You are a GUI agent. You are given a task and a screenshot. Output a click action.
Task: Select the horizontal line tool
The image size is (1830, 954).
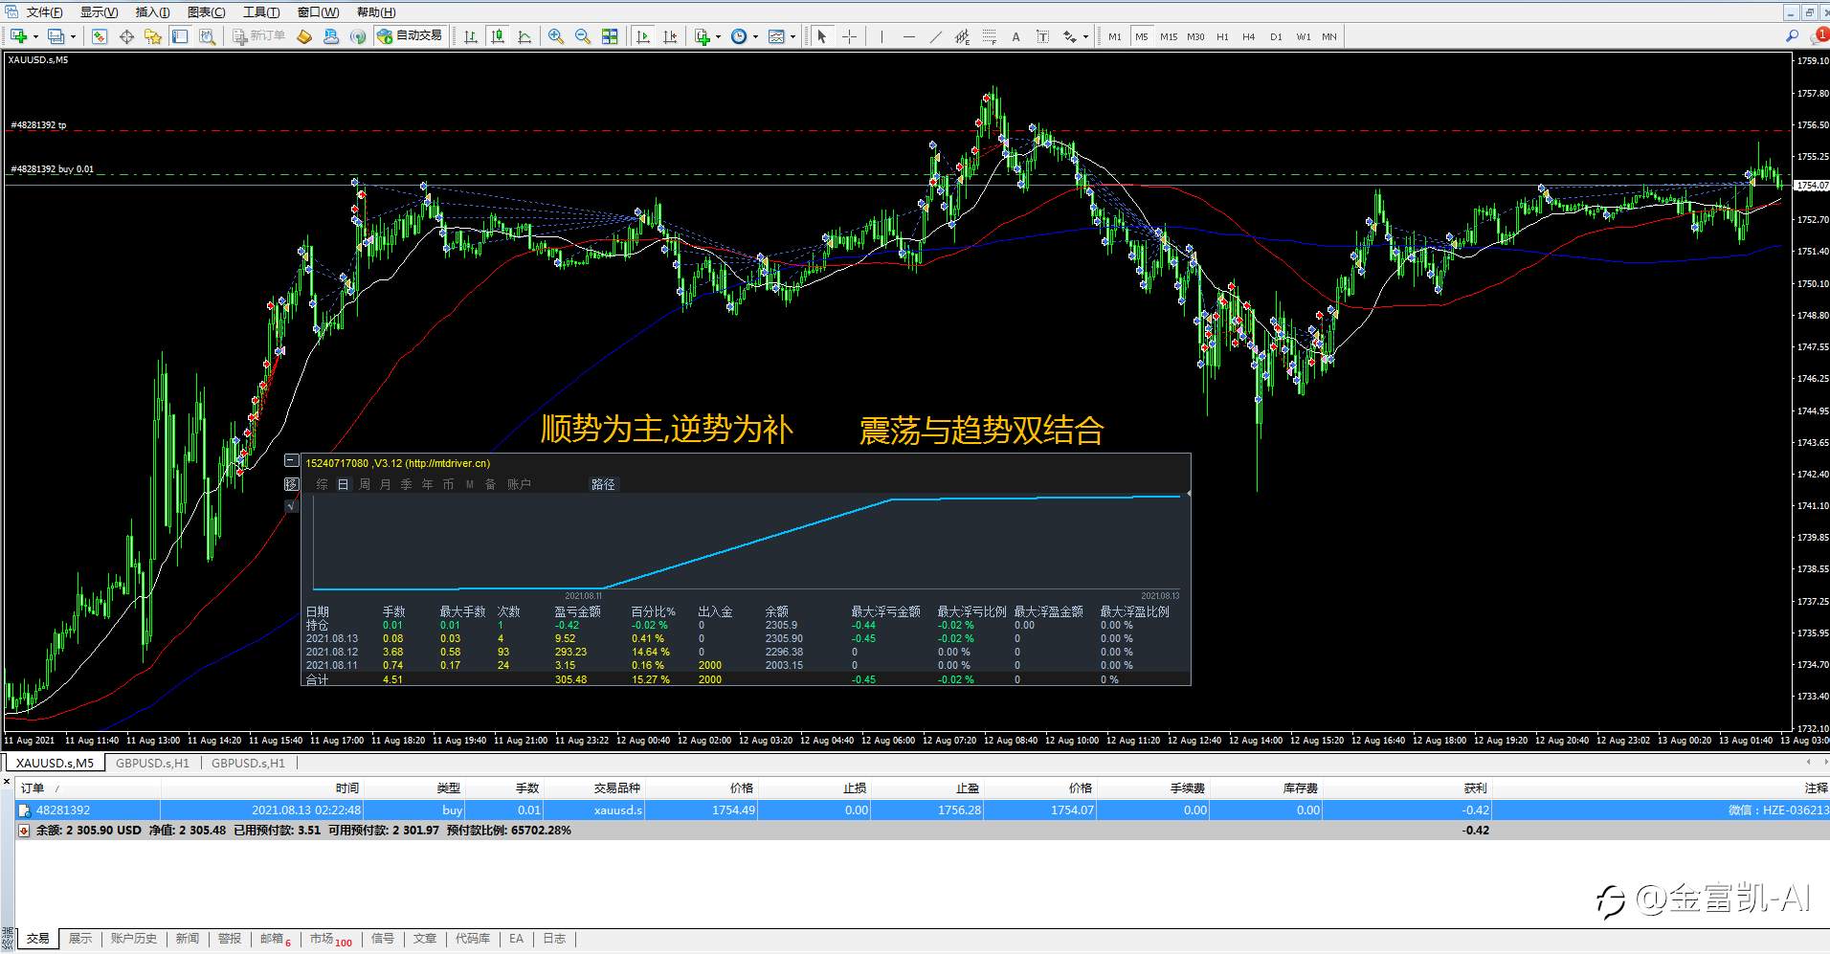click(908, 36)
